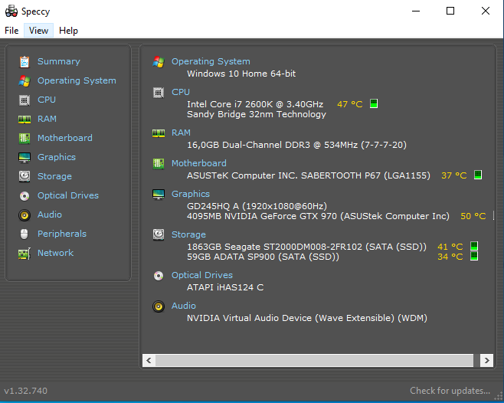Click the Optical Drives disc icon in summary pane
The width and height of the screenshot is (504, 403).
click(159, 276)
